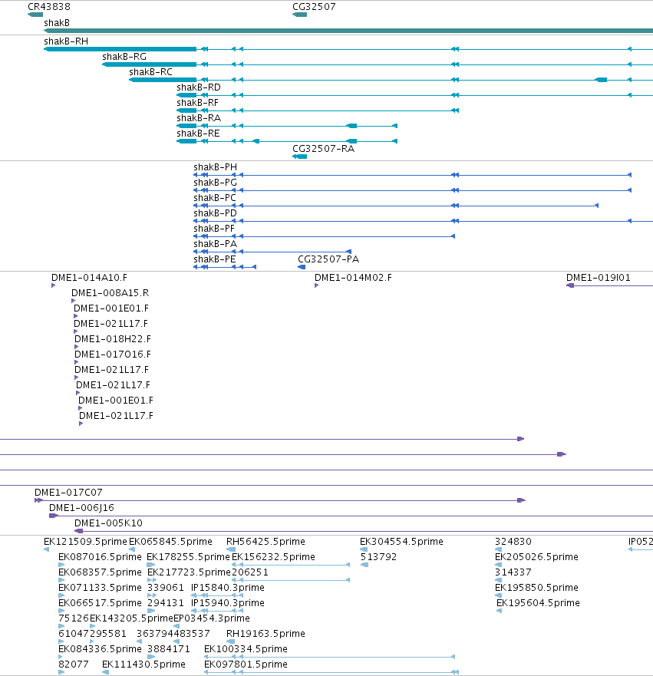This screenshot has width=653, height=676.
Task: Click the shakB-PA protein label
Action: point(215,244)
